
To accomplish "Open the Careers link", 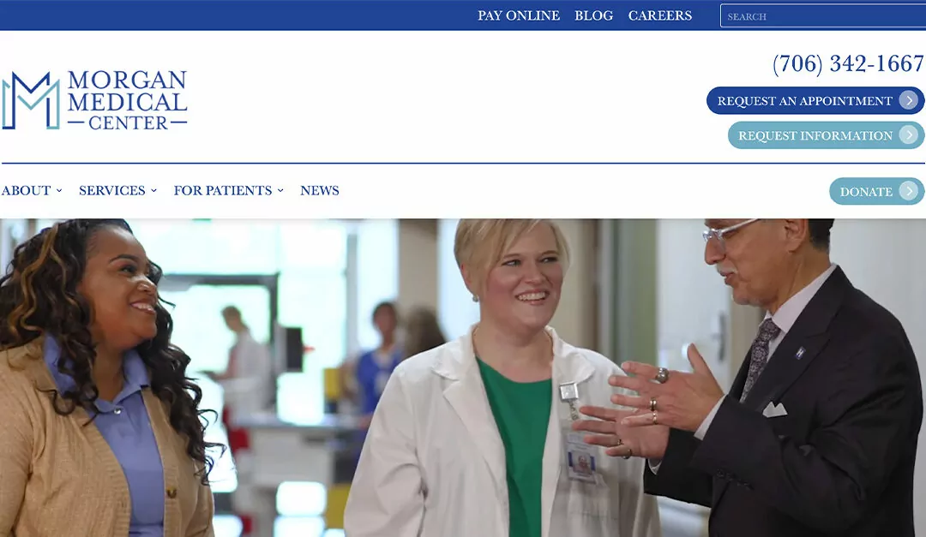I will coord(659,15).
